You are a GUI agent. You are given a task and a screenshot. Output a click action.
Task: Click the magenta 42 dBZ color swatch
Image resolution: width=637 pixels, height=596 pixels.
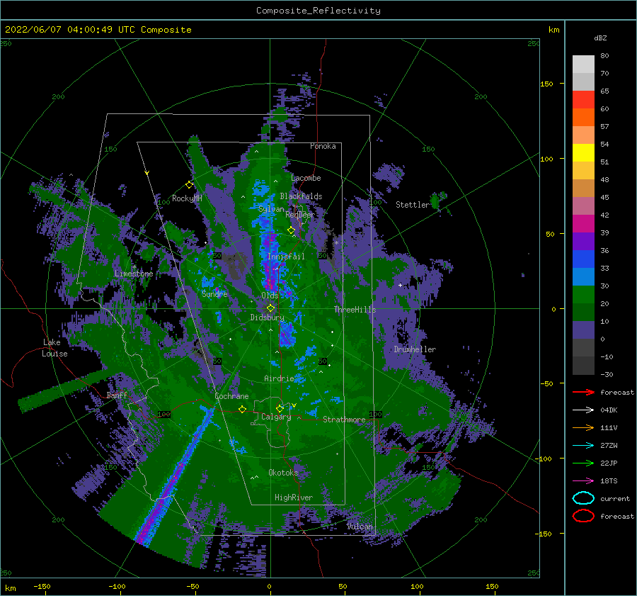pyautogui.click(x=583, y=224)
